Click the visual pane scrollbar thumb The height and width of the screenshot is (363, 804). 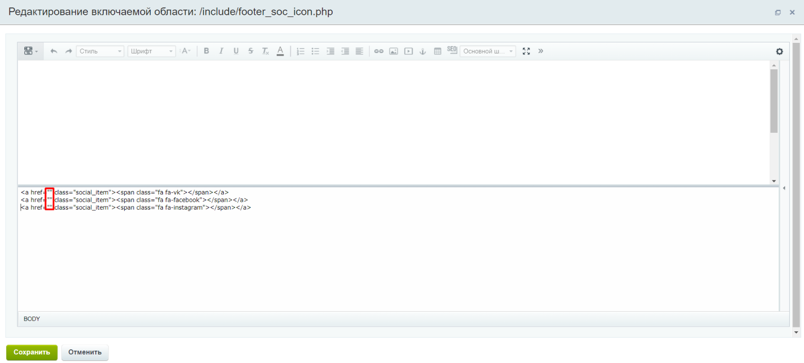click(774, 101)
